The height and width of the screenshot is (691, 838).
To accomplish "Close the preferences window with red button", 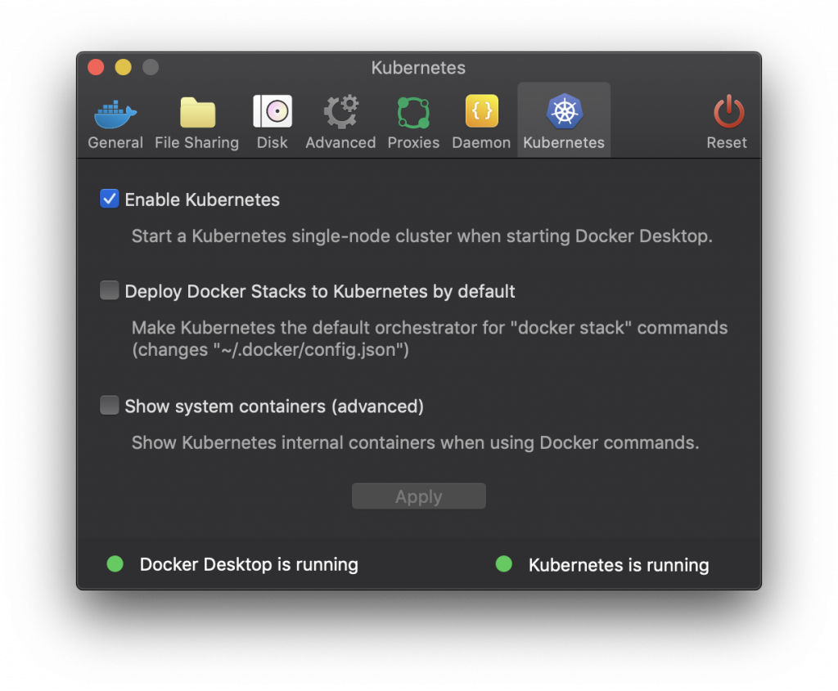I will pos(96,67).
